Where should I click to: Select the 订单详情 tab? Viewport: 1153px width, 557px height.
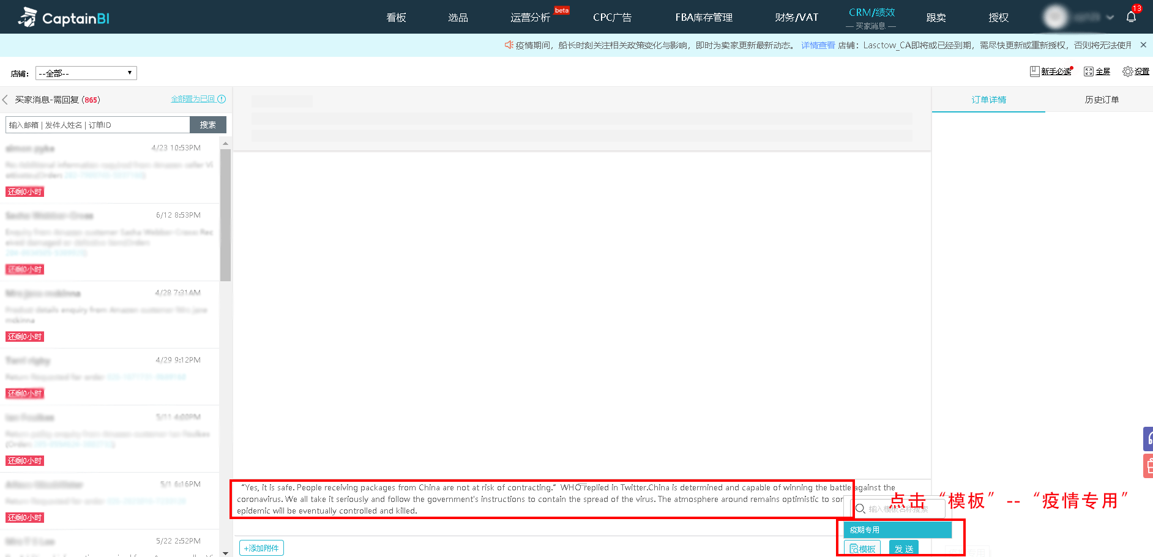988,100
